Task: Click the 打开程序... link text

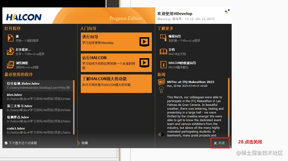Action: (23, 50)
